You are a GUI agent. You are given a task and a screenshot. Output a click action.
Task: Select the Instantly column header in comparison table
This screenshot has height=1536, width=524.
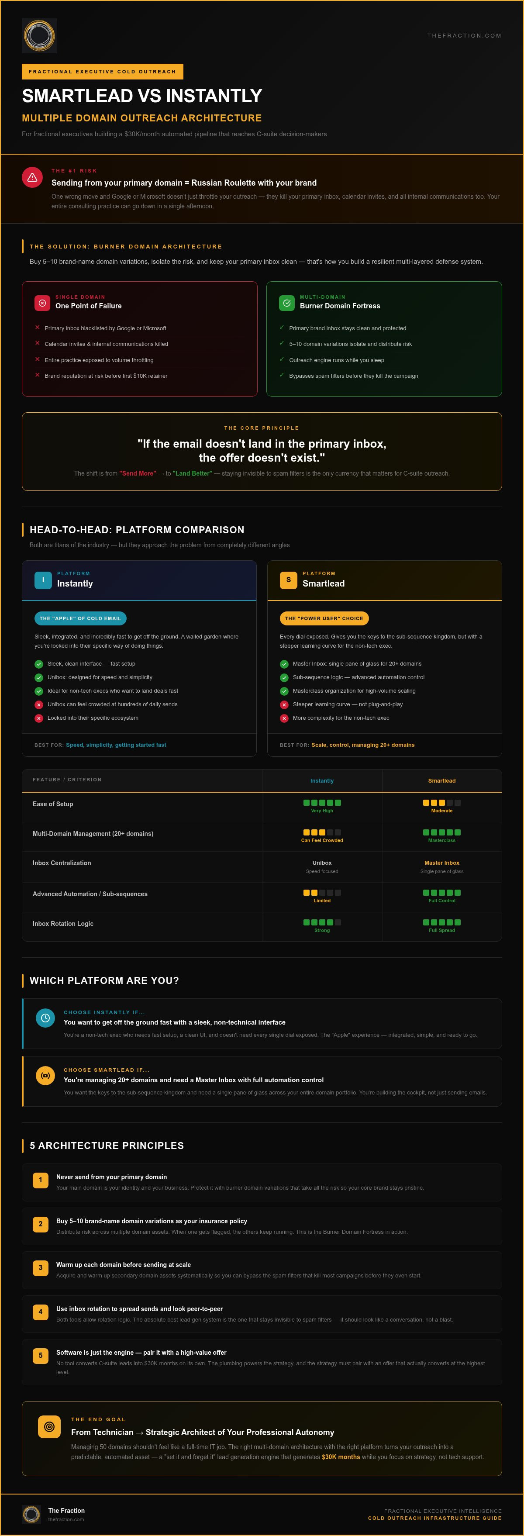click(322, 780)
